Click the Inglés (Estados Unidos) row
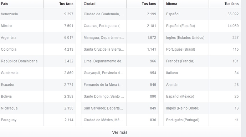The height and width of the screenshot is (137, 246). click(x=203, y=37)
